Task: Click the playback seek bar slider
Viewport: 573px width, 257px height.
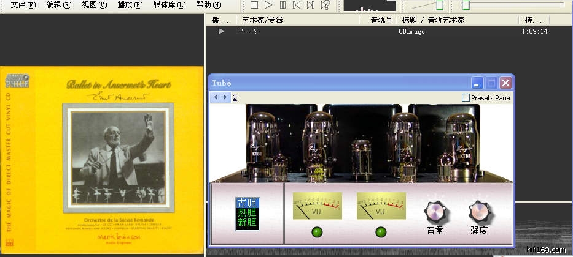Action: coord(466,5)
